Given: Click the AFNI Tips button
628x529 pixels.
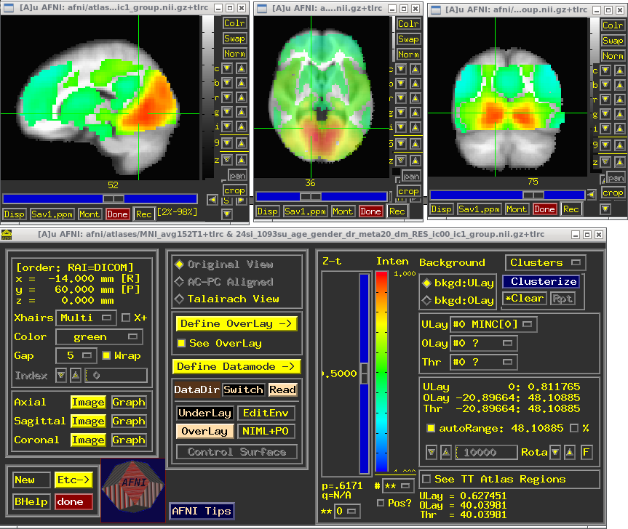Looking at the screenshot, I should point(202,511).
